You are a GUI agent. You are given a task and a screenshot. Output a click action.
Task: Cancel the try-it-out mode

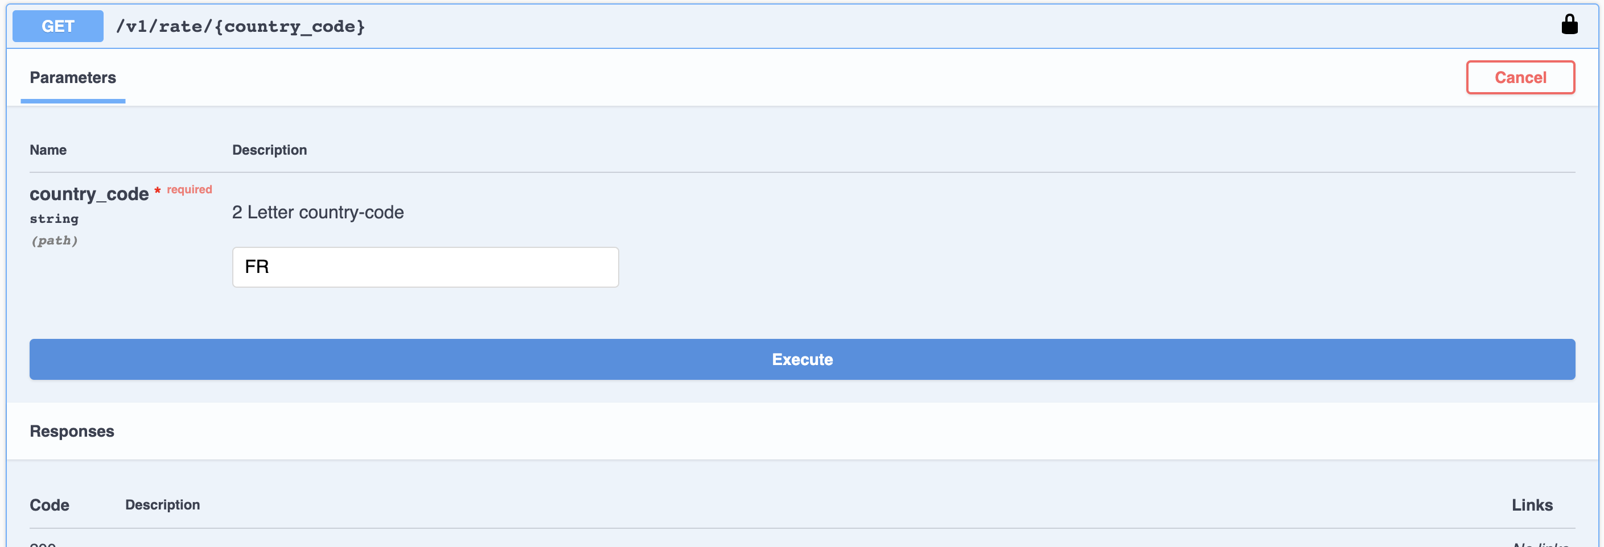click(x=1520, y=77)
